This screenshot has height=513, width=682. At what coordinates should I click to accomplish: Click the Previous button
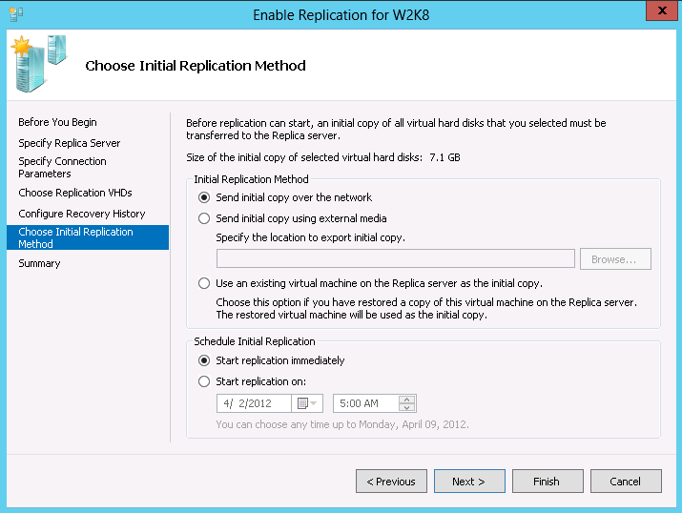(x=391, y=482)
